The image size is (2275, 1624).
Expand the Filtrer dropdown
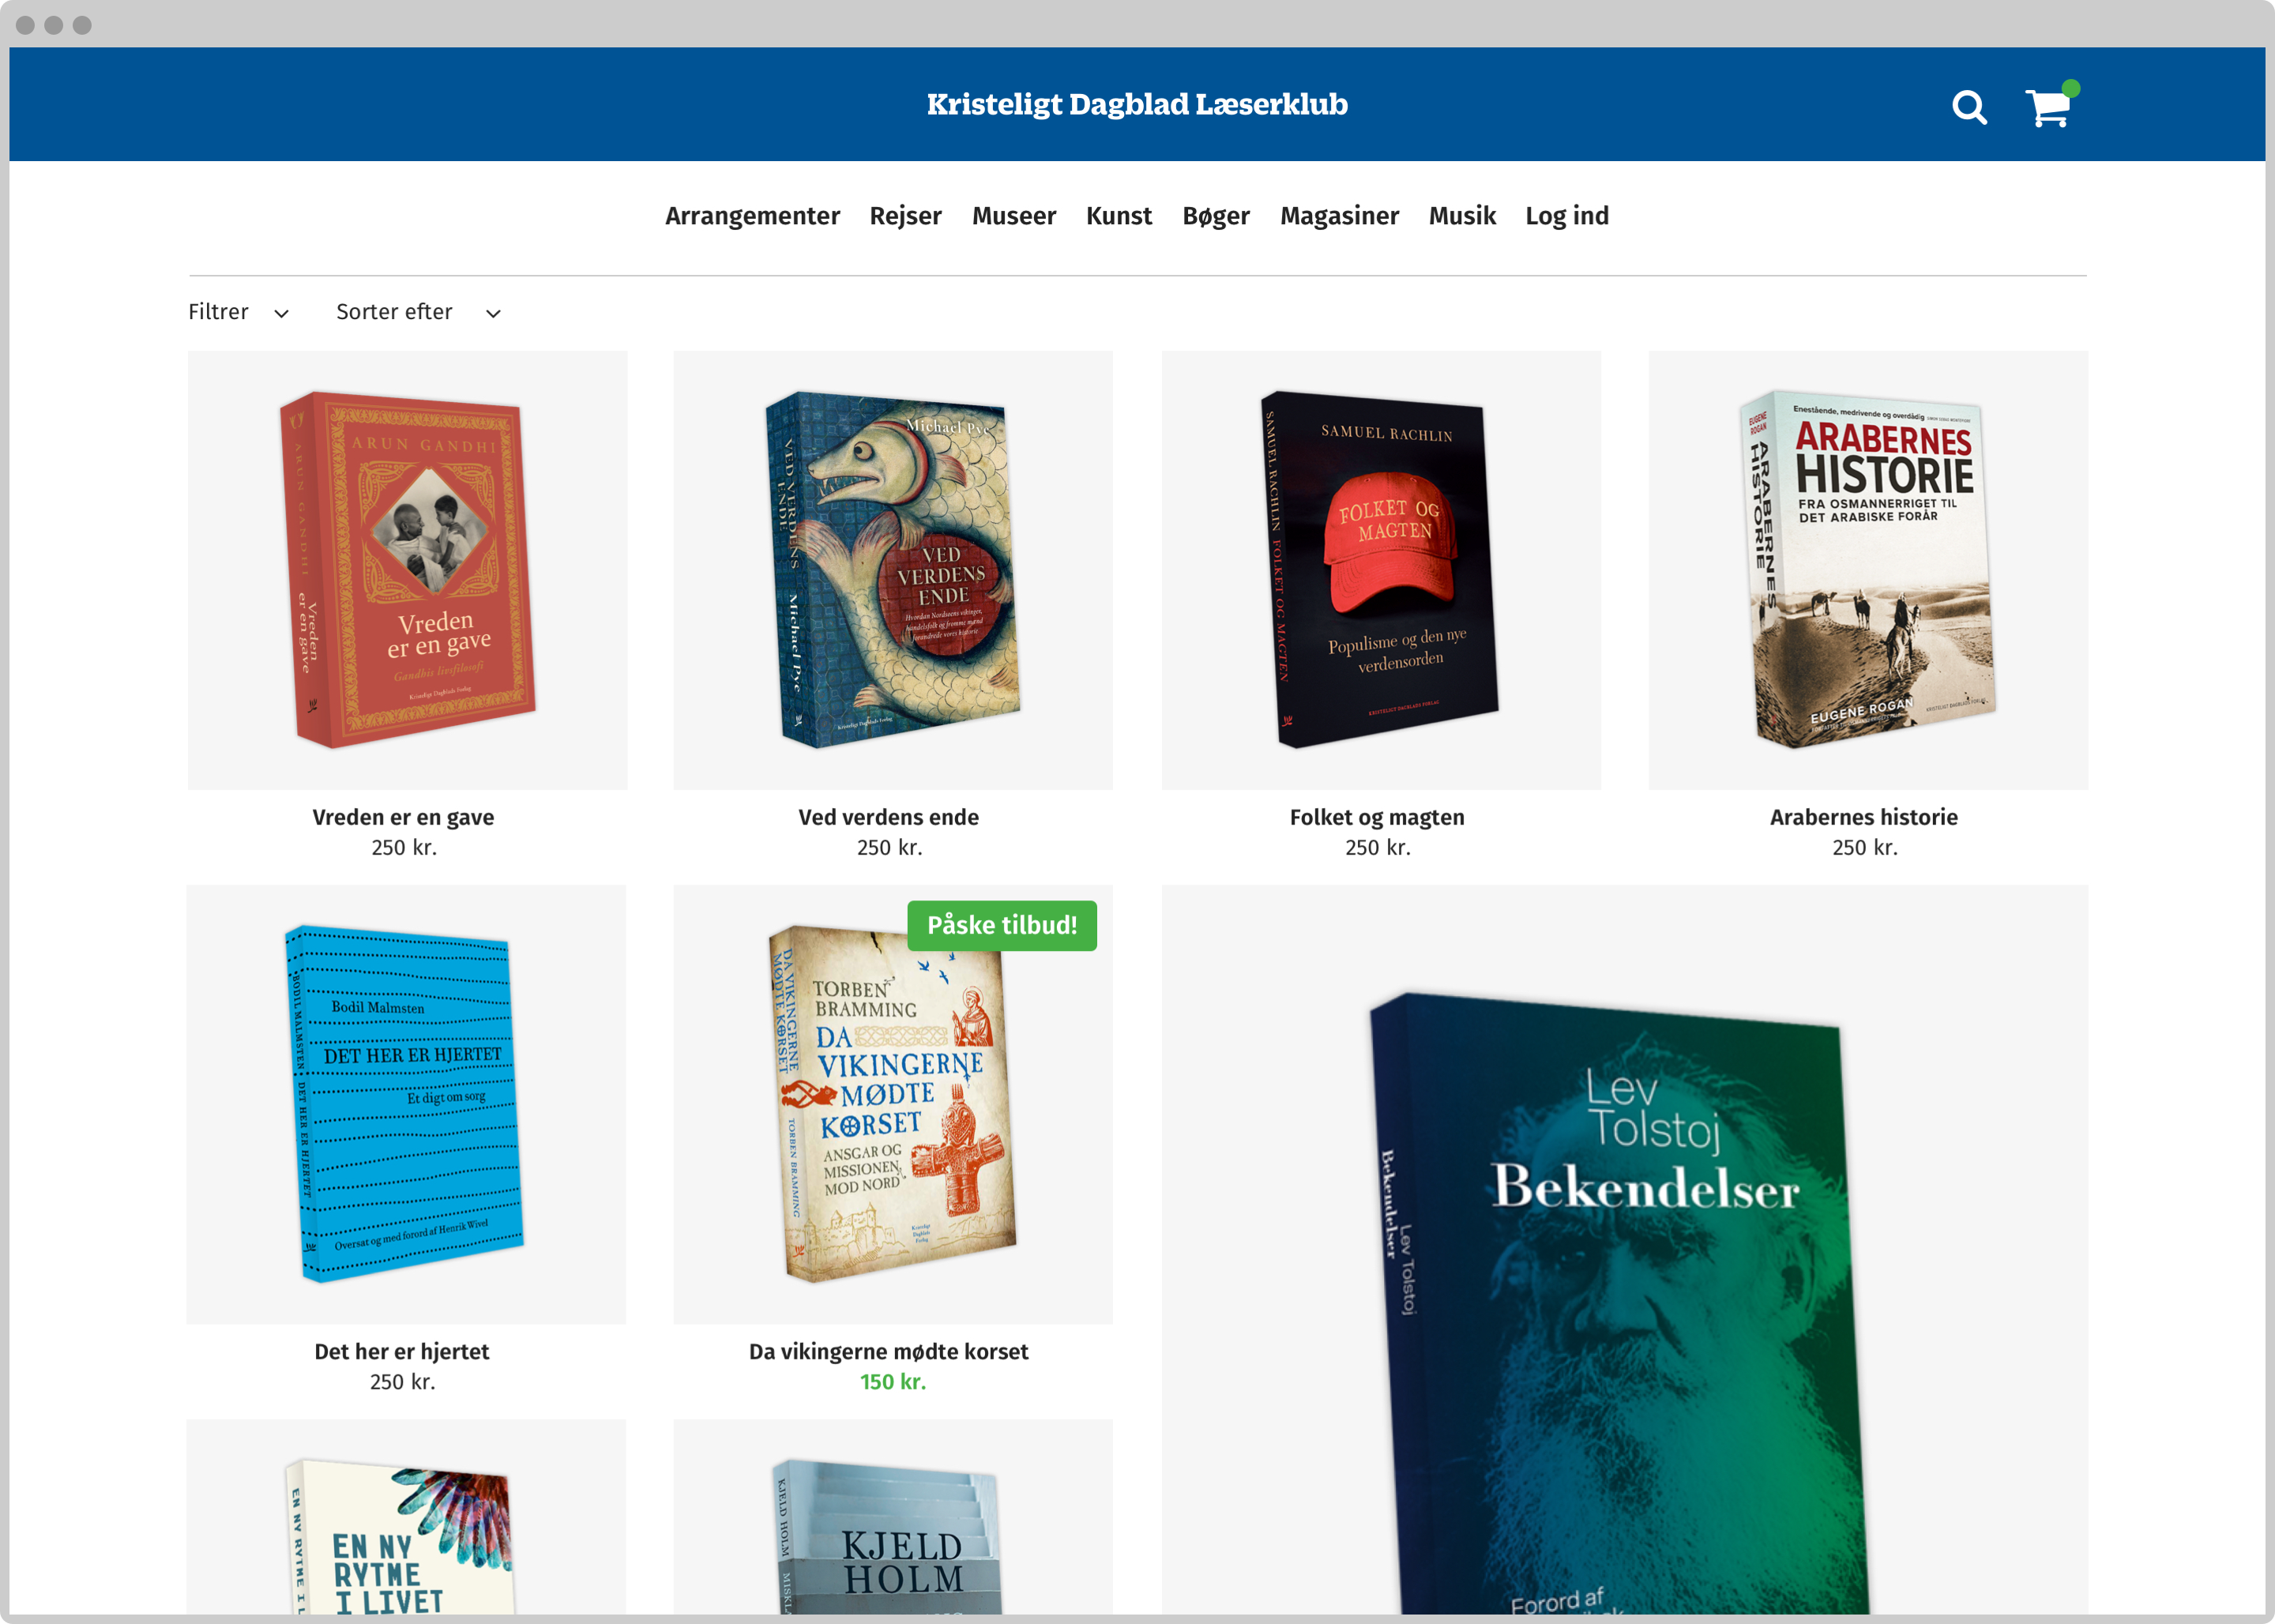[x=238, y=312]
